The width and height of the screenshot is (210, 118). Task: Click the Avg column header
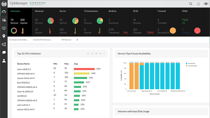76,64
